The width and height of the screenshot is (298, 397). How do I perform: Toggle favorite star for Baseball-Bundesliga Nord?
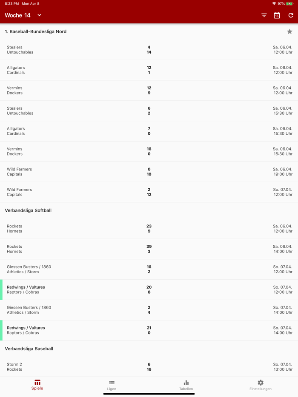tap(289, 31)
